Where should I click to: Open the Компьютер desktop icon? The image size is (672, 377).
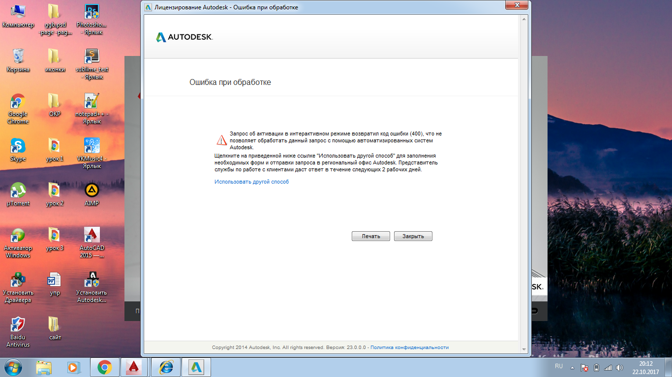(x=18, y=16)
